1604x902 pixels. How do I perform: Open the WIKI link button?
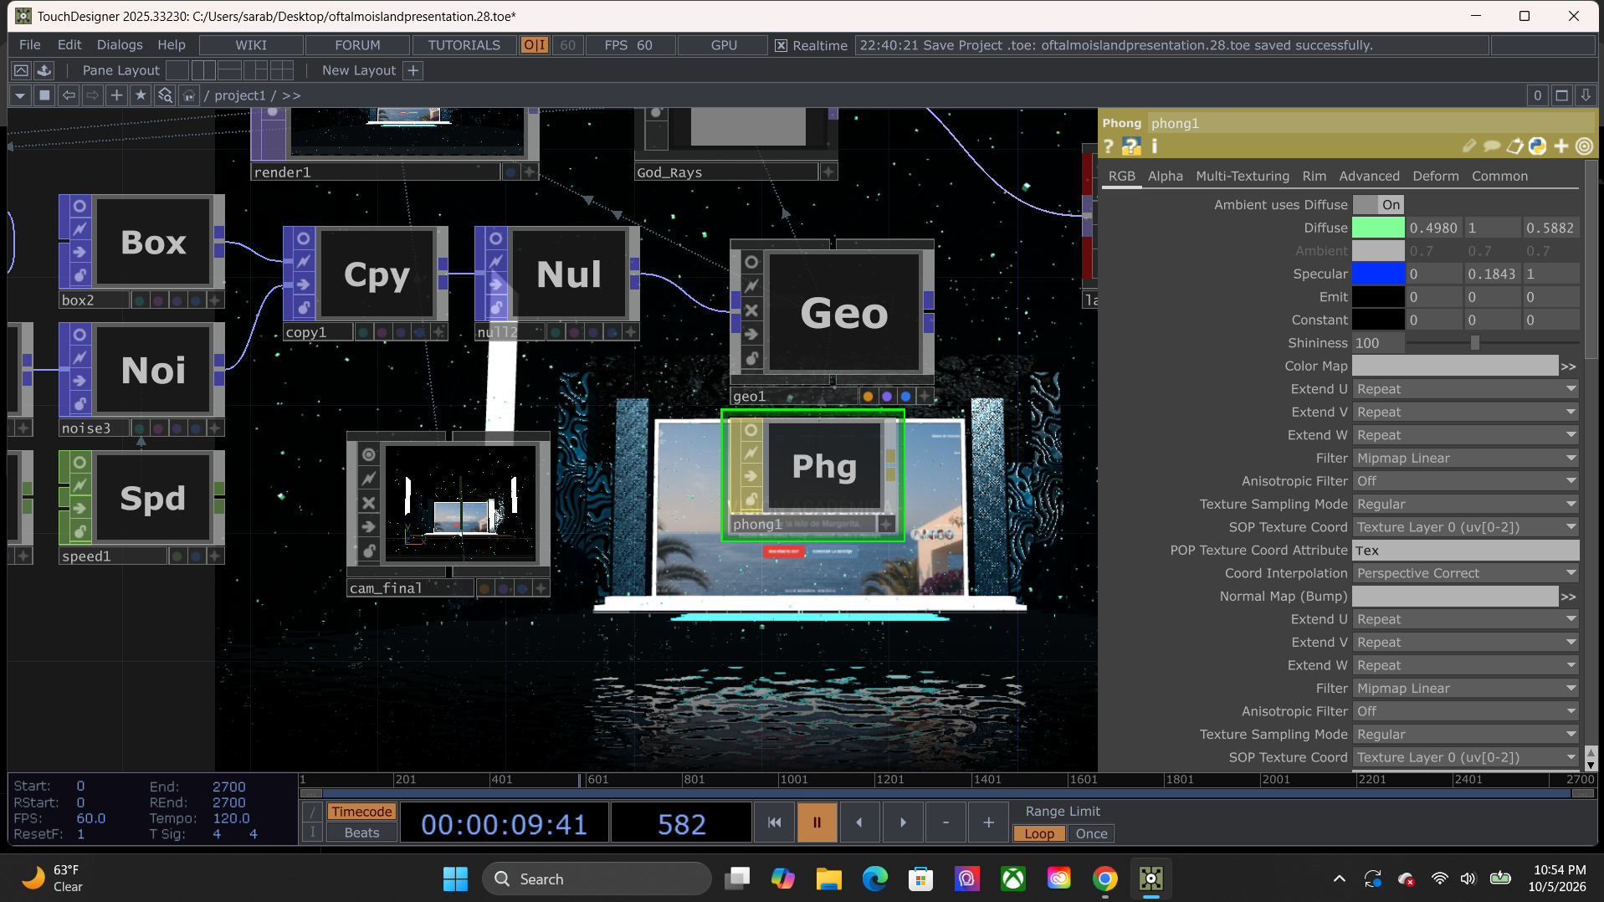tap(251, 45)
